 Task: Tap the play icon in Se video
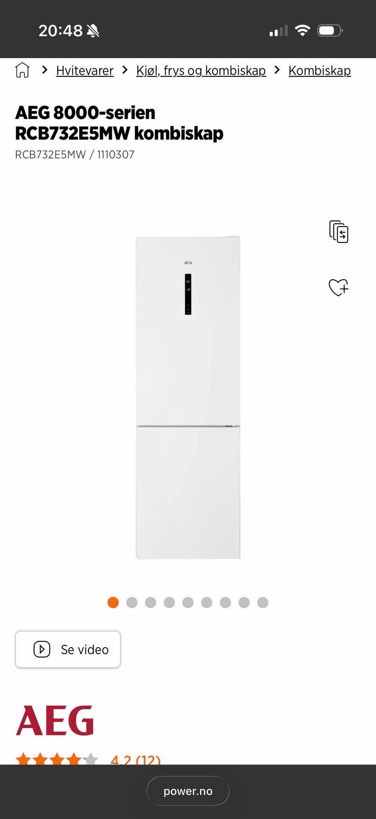pos(42,649)
